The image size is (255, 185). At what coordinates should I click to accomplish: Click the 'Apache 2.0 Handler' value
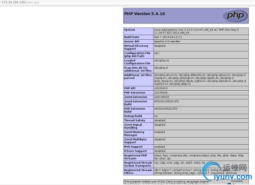167,41
